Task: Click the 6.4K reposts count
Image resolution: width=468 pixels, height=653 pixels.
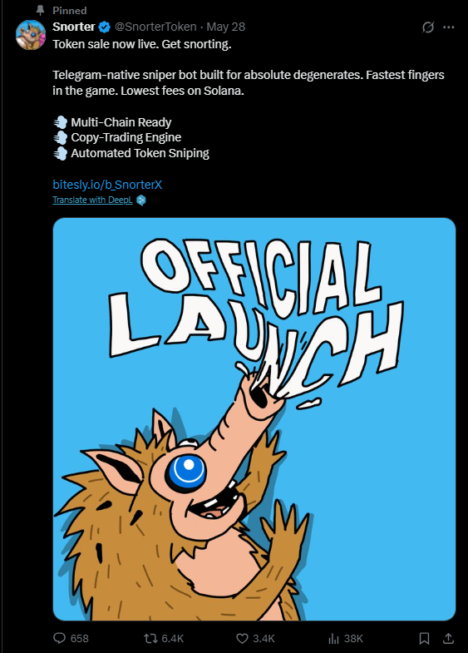Action: point(173,638)
